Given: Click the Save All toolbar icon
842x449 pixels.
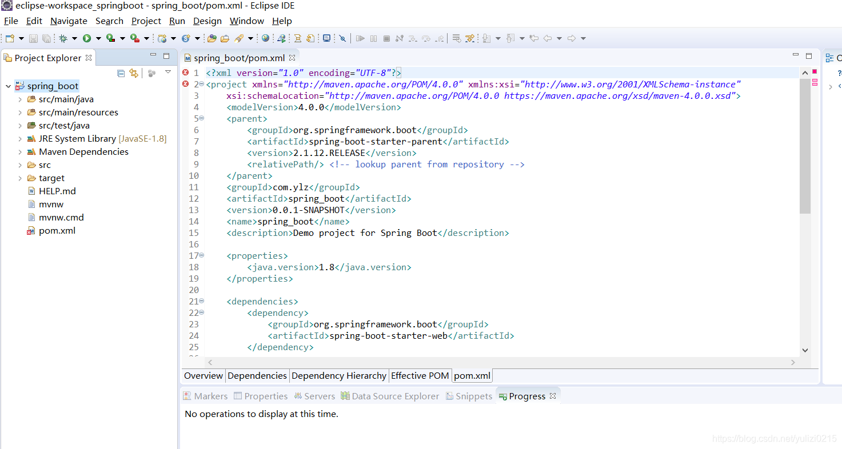Looking at the screenshot, I should point(46,38).
